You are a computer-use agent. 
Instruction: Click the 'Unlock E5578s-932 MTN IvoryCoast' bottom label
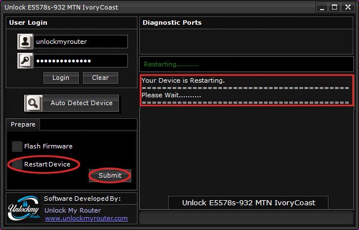click(249, 203)
